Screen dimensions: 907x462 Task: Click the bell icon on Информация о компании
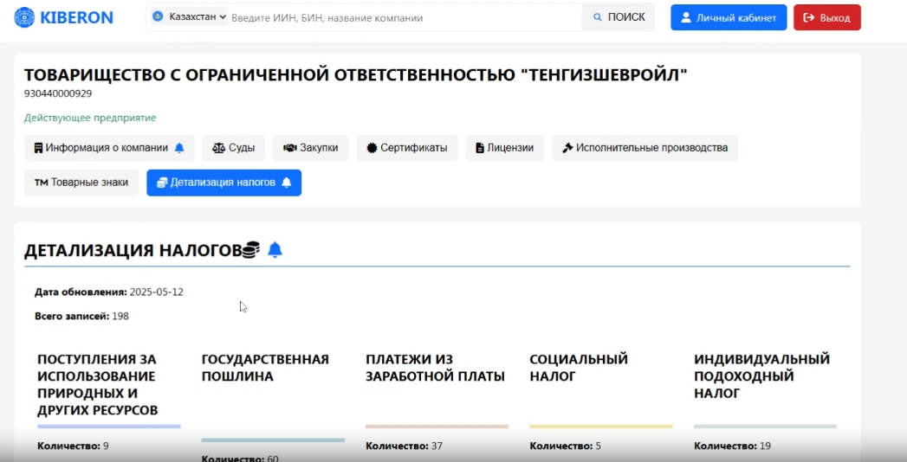[x=179, y=148]
